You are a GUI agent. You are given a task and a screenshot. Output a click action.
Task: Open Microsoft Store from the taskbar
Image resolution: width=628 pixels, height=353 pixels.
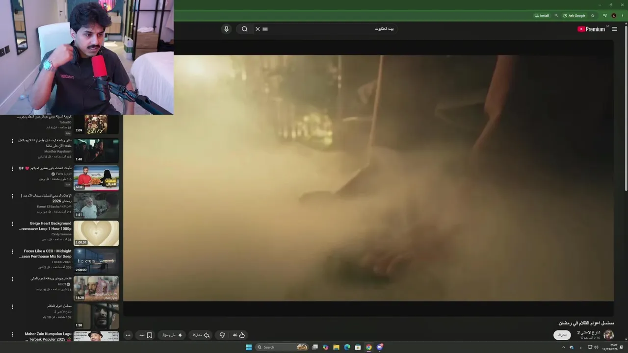358,347
